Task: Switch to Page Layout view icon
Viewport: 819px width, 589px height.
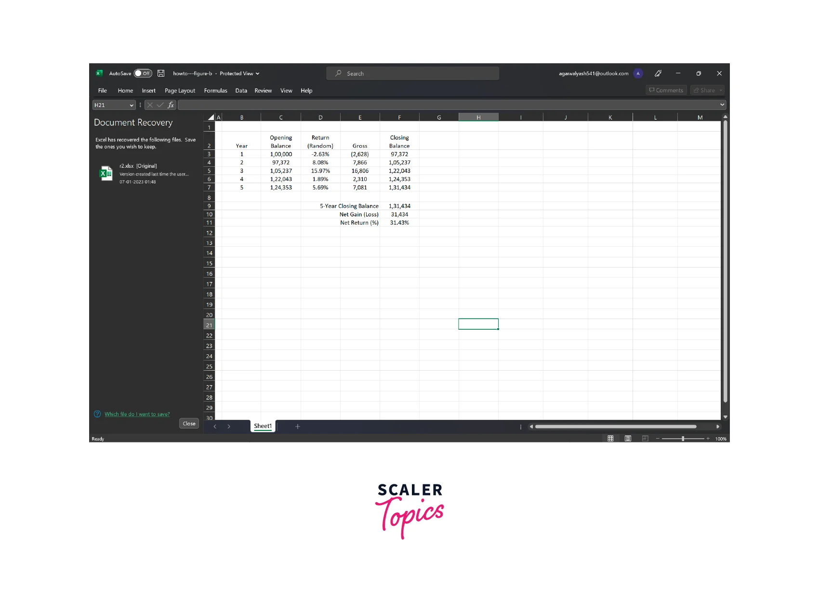Action: pyautogui.click(x=628, y=439)
